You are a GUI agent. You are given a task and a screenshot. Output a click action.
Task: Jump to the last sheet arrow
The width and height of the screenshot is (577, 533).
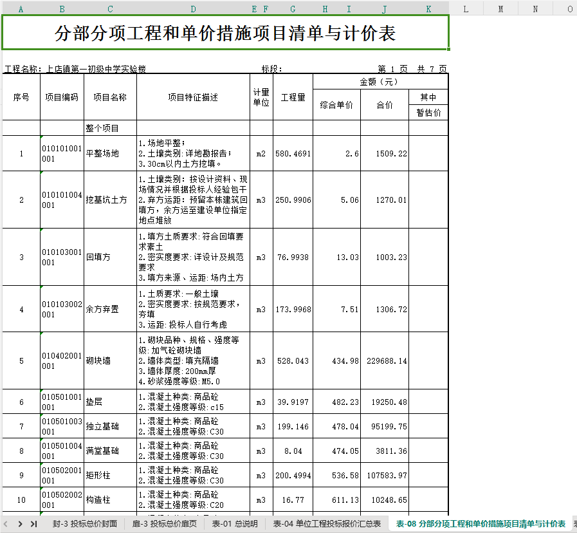(34, 524)
